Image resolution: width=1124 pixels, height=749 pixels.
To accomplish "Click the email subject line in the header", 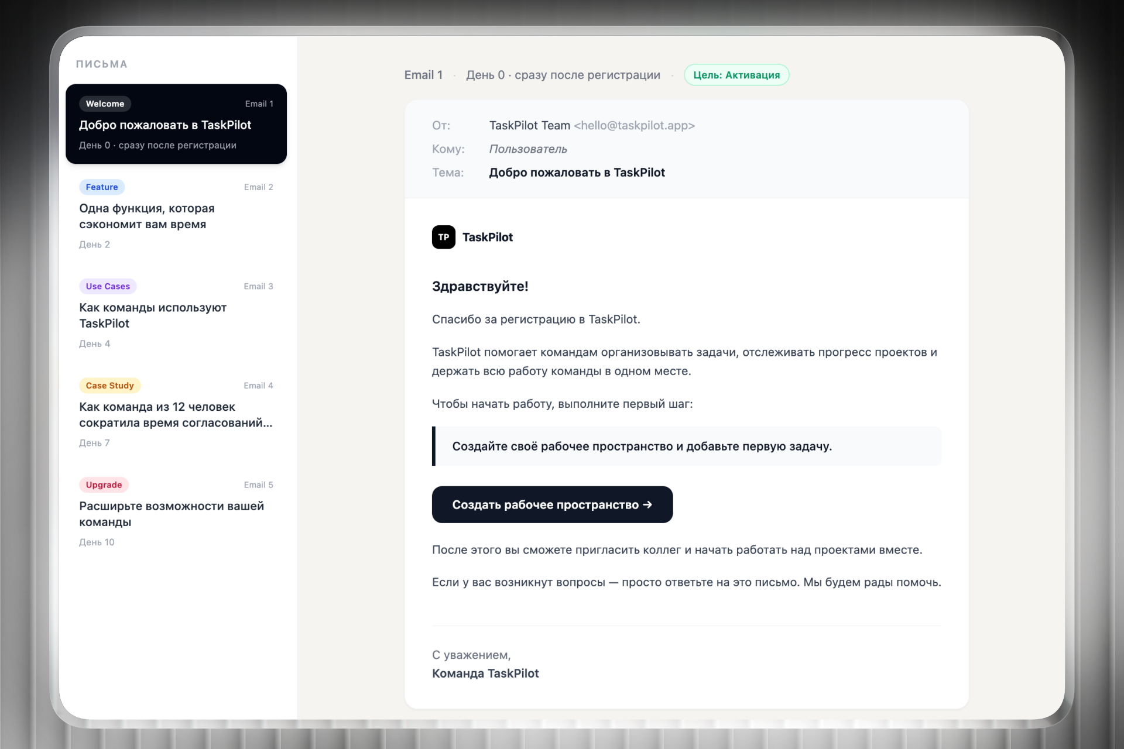I will pyautogui.click(x=577, y=173).
